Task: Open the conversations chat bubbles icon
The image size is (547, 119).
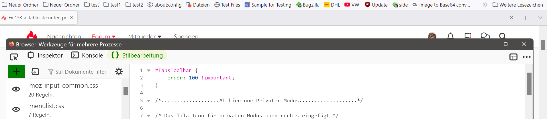Action: [485, 36]
